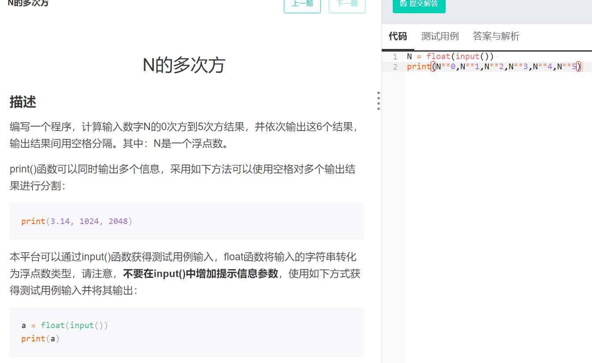Image resolution: width=592 pixels, height=363 pixels.
Task: Click the a = float(input()) example line
Action: pyautogui.click(x=64, y=325)
